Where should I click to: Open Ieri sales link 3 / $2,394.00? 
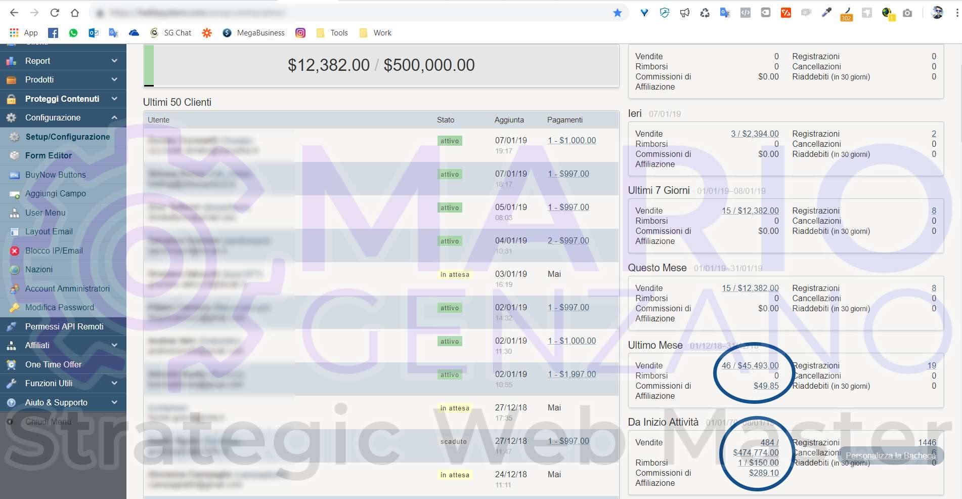point(755,134)
